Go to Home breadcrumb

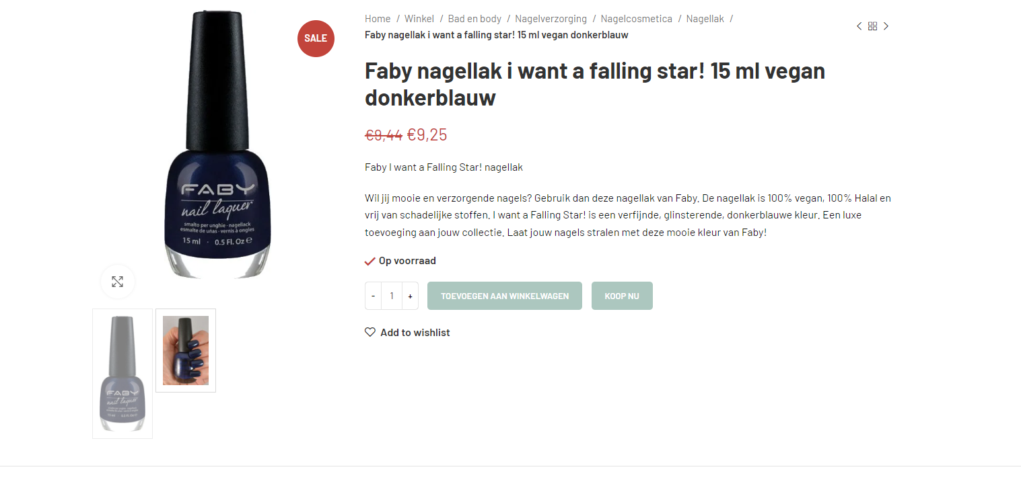tap(378, 19)
